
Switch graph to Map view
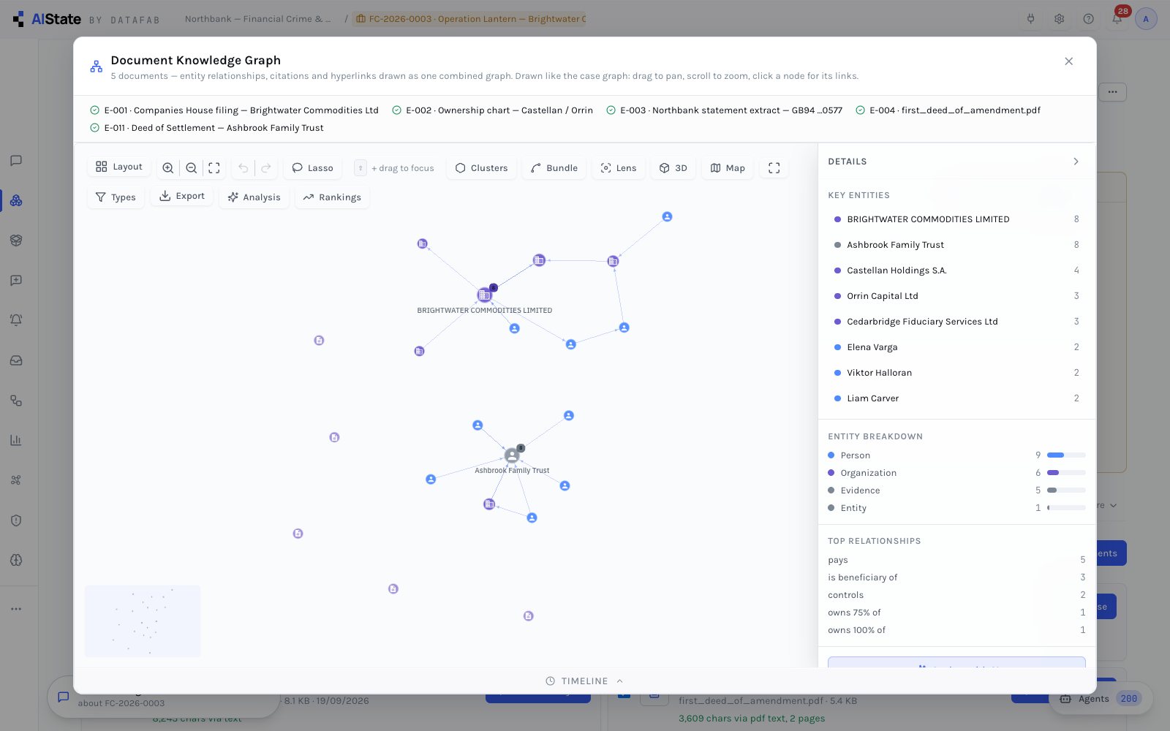pyautogui.click(x=728, y=168)
